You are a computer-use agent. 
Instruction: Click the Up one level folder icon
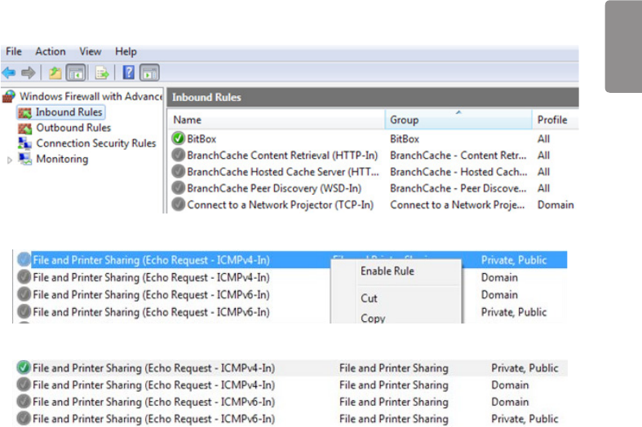coord(55,73)
